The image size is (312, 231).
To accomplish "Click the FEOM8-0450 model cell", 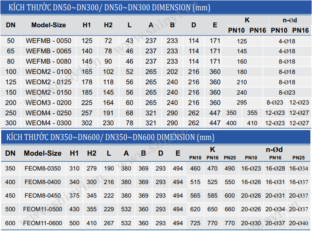I will click(x=43, y=196).
